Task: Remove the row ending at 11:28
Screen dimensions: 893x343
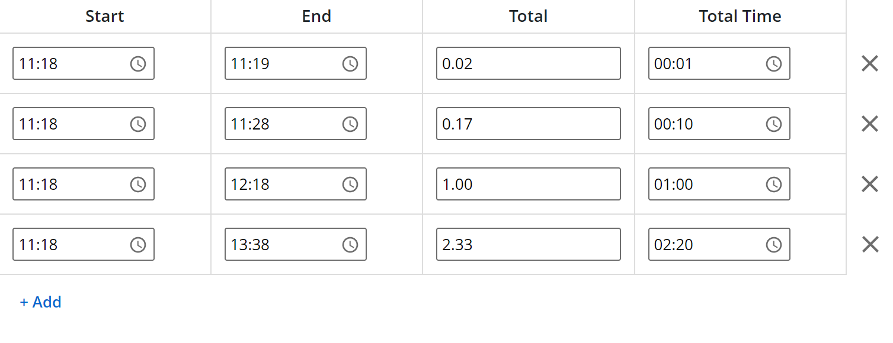Action: (x=869, y=124)
